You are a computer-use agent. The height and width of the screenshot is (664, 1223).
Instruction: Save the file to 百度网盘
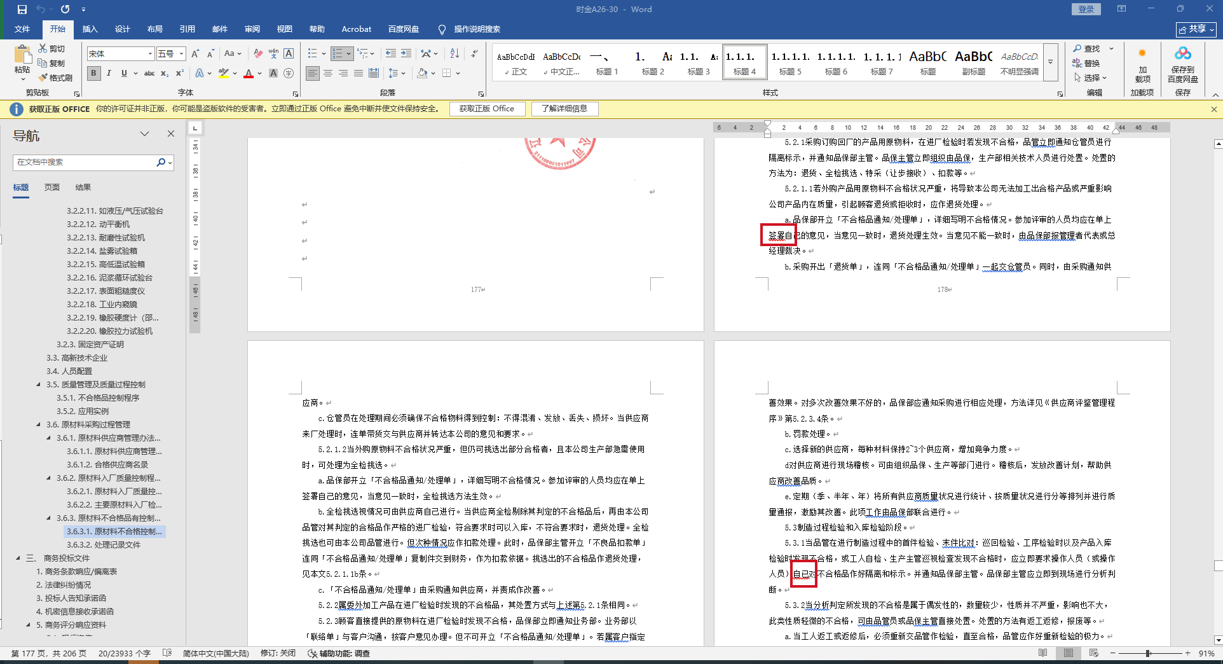coord(1182,65)
